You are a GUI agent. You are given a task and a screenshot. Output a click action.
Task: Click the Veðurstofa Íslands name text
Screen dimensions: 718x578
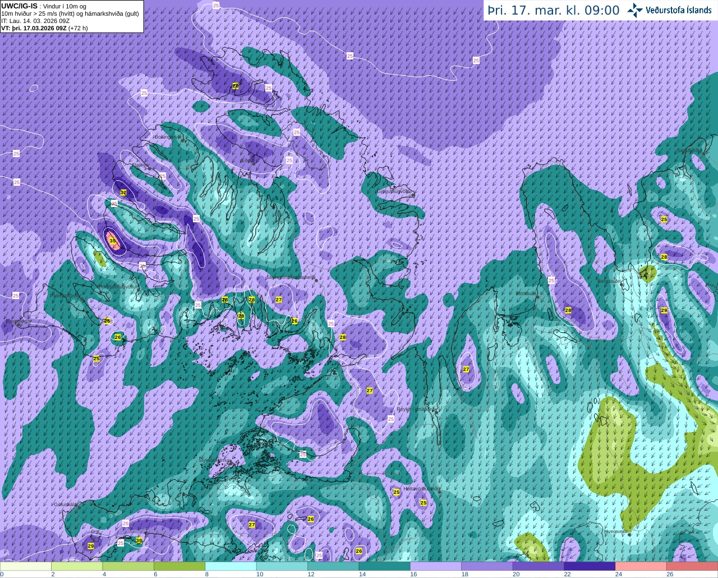(678, 10)
